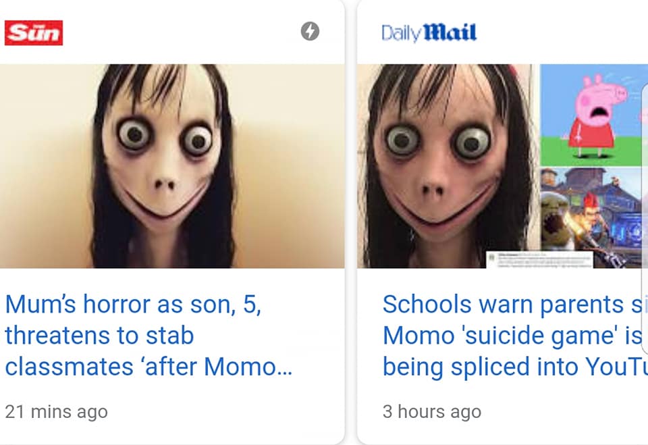The height and width of the screenshot is (445, 648).
Task: Open the Daily Mail Momo face image
Action: (448, 166)
